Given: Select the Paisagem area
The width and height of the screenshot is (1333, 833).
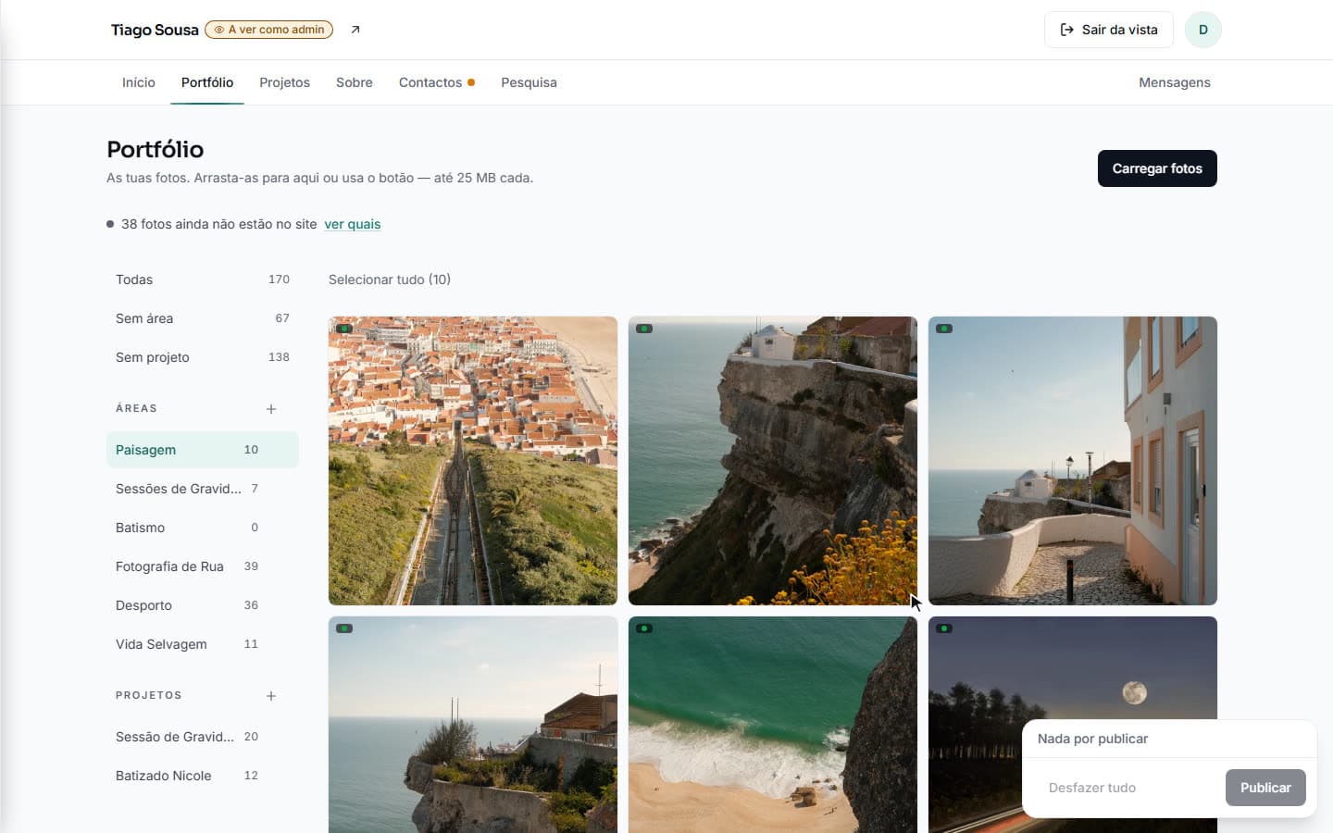Looking at the screenshot, I should click(x=203, y=450).
